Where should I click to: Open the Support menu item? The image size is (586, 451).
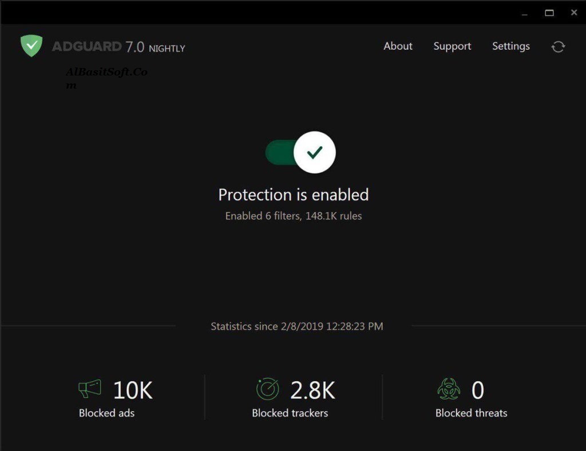coord(452,46)
